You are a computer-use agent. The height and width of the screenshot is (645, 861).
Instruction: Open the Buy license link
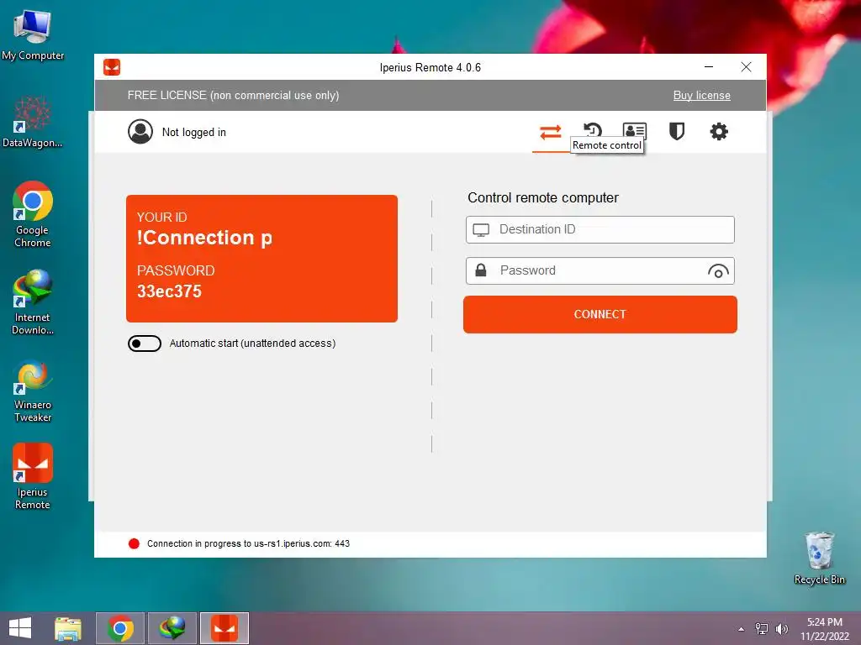coord(702,96)
